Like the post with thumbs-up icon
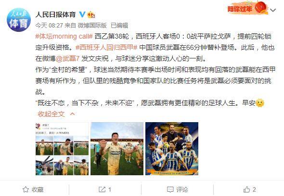The image size is (284, 196). pyautogui.click(x=246, y=189)
